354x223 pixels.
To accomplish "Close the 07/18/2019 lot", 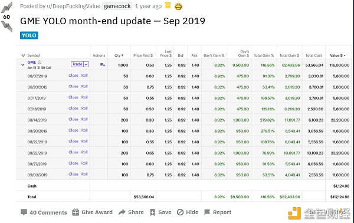I will tap(73, 109).
